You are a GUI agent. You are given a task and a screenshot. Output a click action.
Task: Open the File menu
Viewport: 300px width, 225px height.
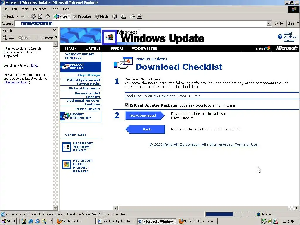click(5, 9)
